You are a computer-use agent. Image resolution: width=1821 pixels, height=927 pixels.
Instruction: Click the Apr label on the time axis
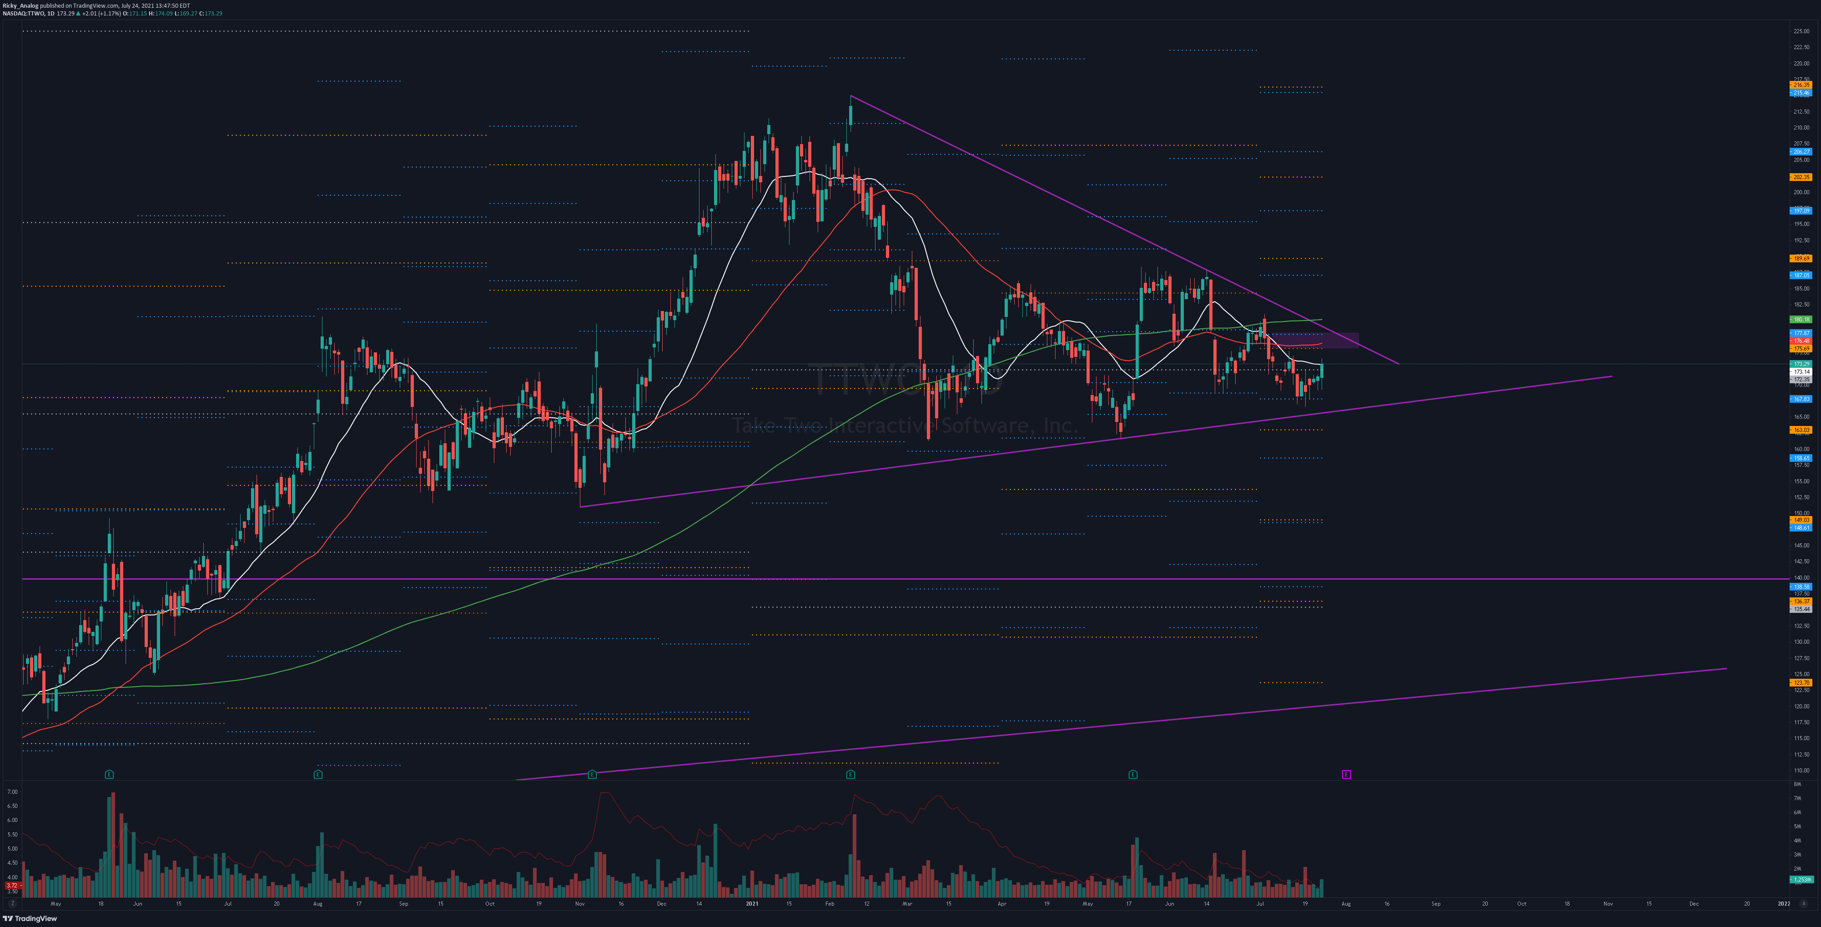pos(1001,904)
